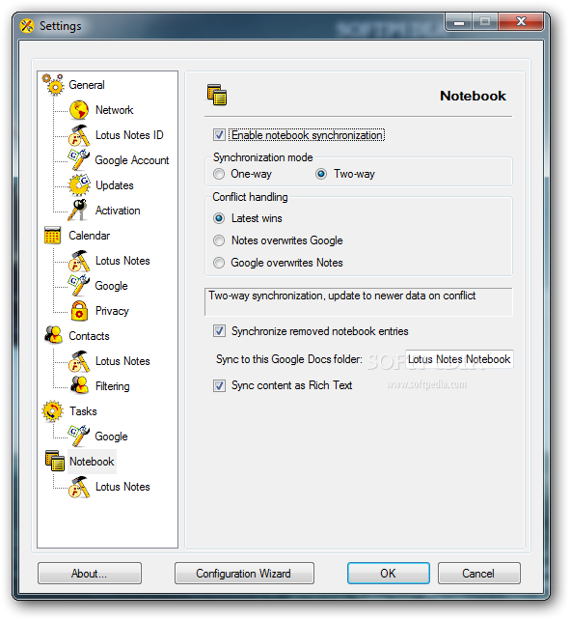
Task: Open Google under Calendar
Action: click(111, 286)
